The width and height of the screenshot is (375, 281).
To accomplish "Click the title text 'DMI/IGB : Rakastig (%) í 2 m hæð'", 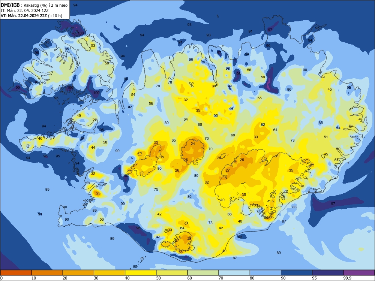I will [x=34, y=5].
